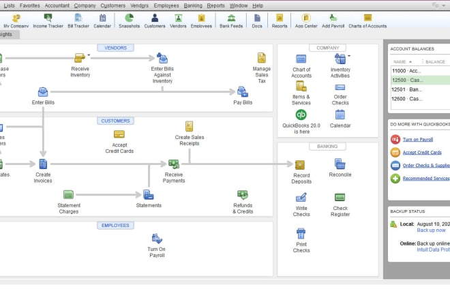Open the Help menu

(x=258, y=5)
